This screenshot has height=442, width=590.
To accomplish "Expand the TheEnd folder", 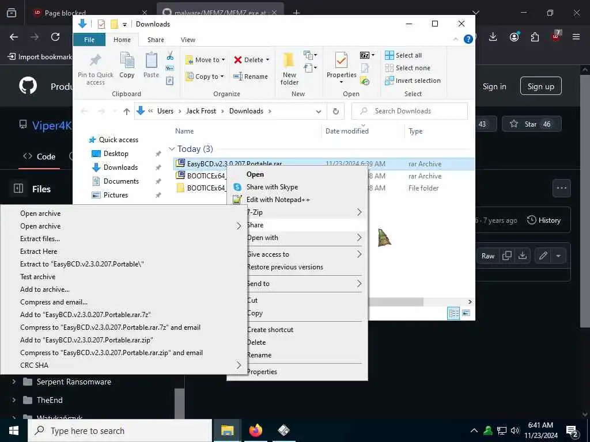I will click(14, 400).
